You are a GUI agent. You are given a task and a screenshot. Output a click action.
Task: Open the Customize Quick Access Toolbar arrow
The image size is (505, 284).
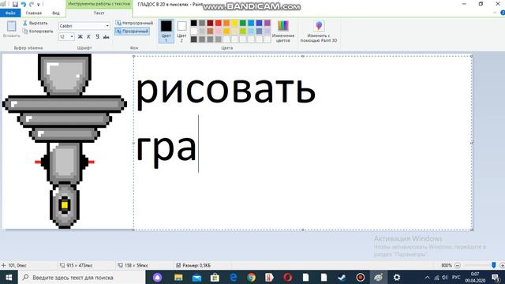tap(39, 5)
